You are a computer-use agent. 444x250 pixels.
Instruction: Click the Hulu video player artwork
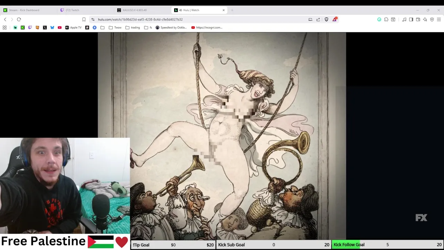point(222,136)
